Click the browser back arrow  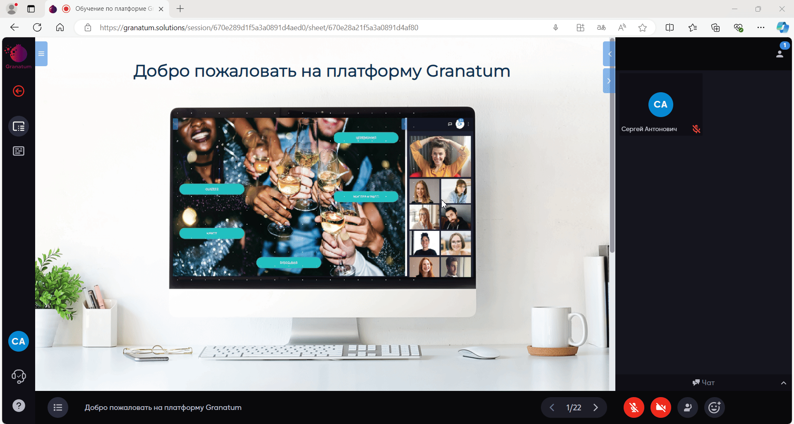14,27
